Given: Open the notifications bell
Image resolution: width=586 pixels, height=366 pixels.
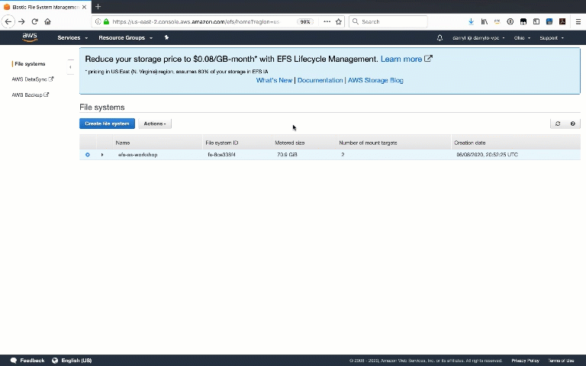Looking at the screenshot, I should pos(439,37).
